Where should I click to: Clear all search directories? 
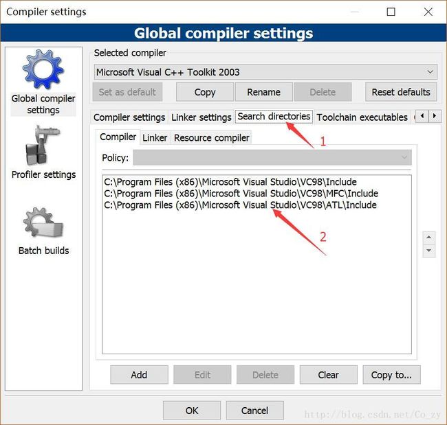pyautogui.click(x=328, y=375)
